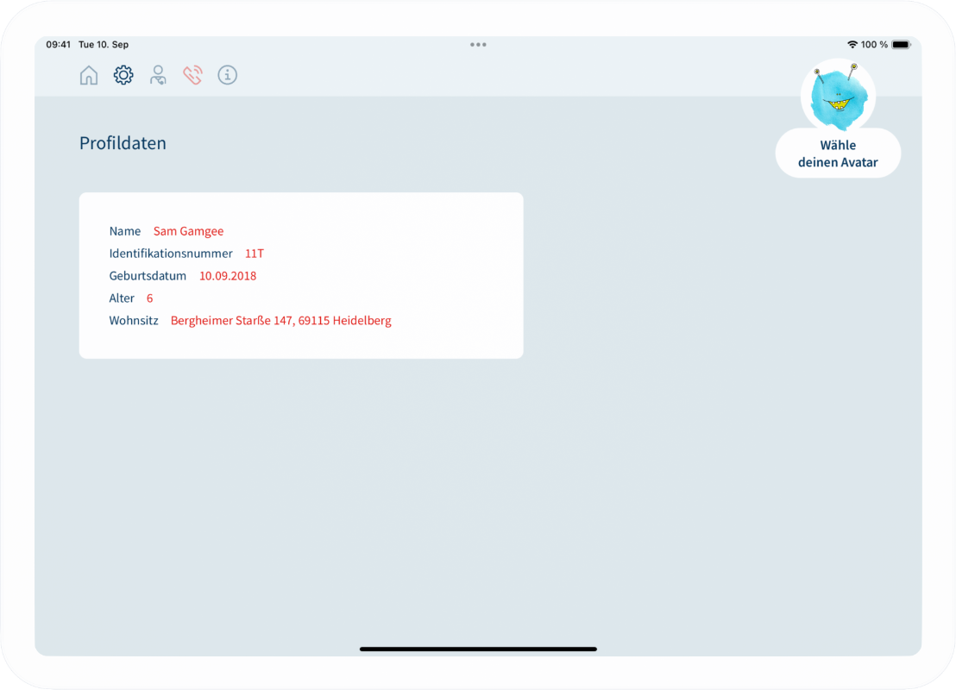Tap the Identifikationsnummer label
This screenshot has height=690, width=956.
tap(171, 254)
